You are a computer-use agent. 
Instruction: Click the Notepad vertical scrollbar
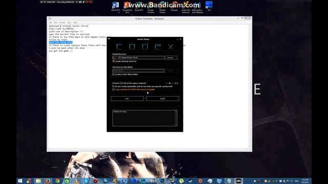(249, 86)
